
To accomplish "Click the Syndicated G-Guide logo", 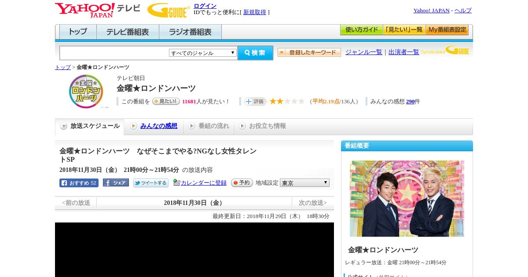I will [x=445, y=51].
